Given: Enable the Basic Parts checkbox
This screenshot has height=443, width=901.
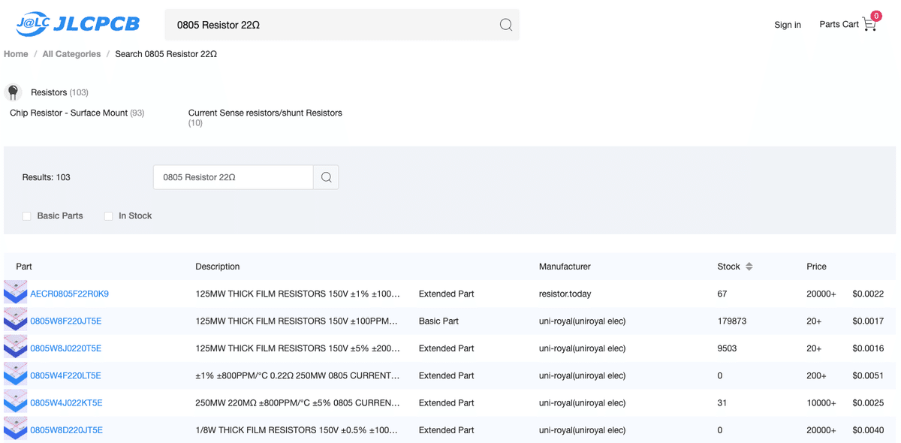Looking at the screenshot, I should [26, 216].
